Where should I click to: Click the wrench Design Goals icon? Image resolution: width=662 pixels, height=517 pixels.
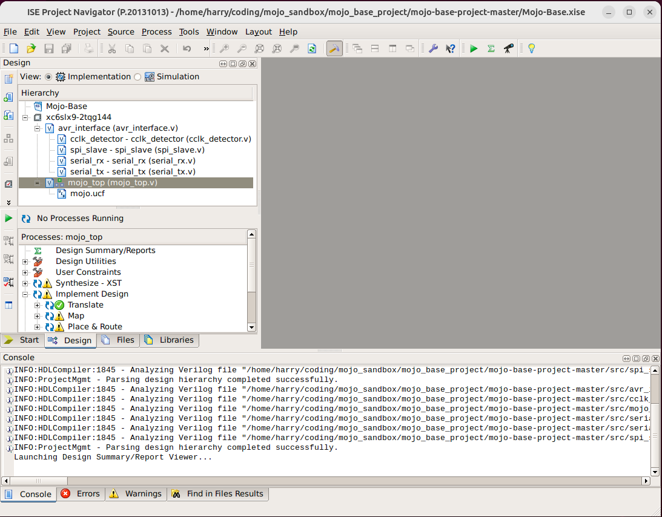(433, 48)
